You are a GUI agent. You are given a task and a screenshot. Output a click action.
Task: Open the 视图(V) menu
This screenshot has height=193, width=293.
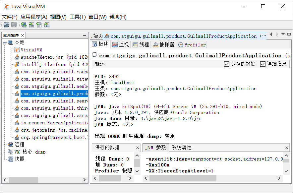pyautogui.click(x=58, y=17)
